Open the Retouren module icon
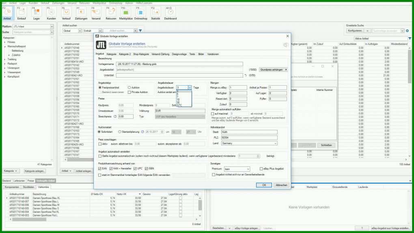Viewport: 414px width, 233px height. point(111,13)
